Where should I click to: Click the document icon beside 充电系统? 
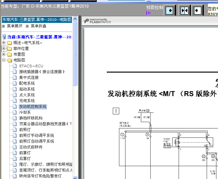click(15, 101)
